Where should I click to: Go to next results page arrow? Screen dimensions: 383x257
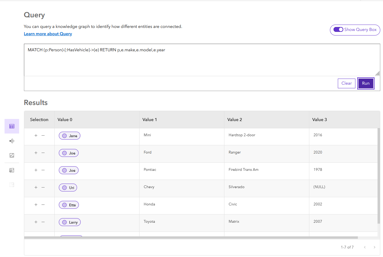(375, 247)
